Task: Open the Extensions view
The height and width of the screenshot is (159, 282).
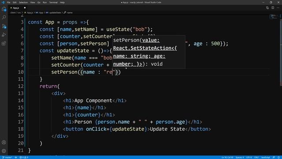Action: coord(4,43)
